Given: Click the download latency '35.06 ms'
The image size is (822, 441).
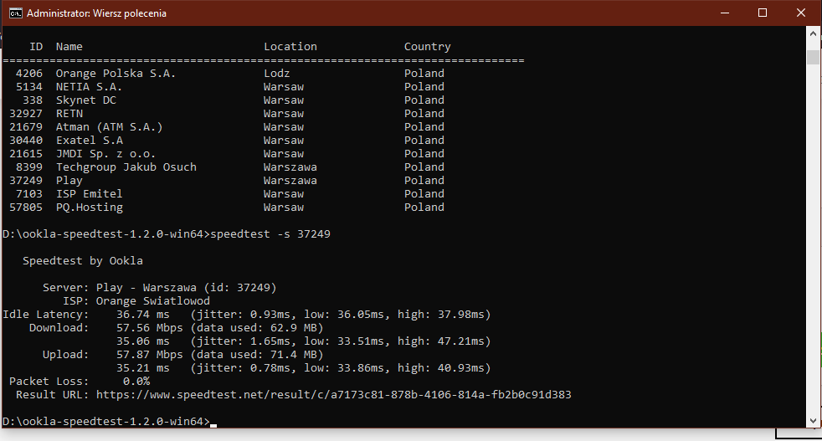Looking at the screenshot, I should tap(143, 341).
